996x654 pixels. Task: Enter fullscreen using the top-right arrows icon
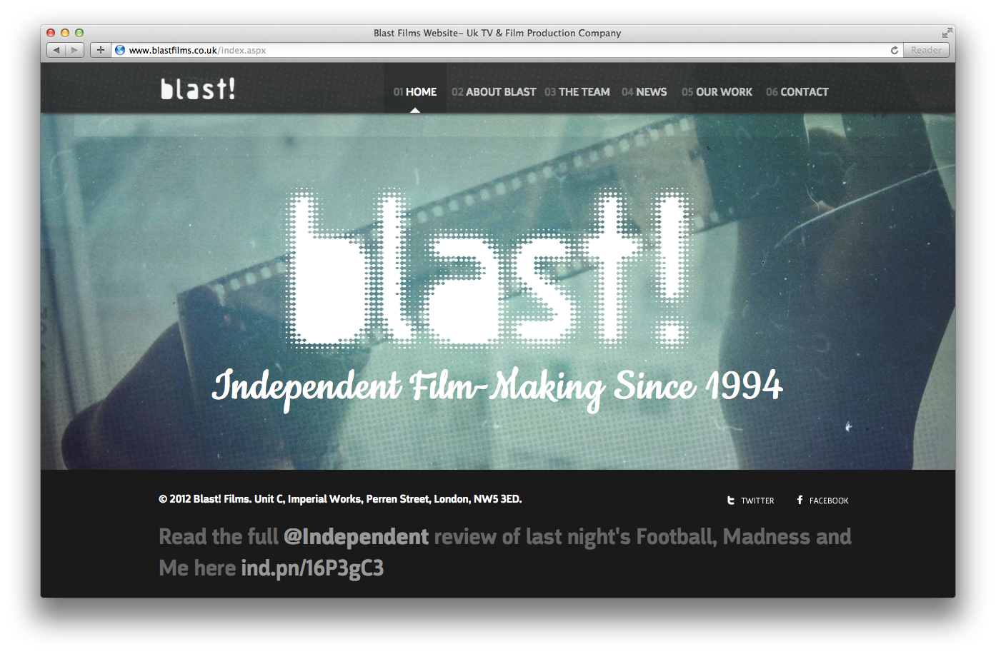(x=947, y=33)
